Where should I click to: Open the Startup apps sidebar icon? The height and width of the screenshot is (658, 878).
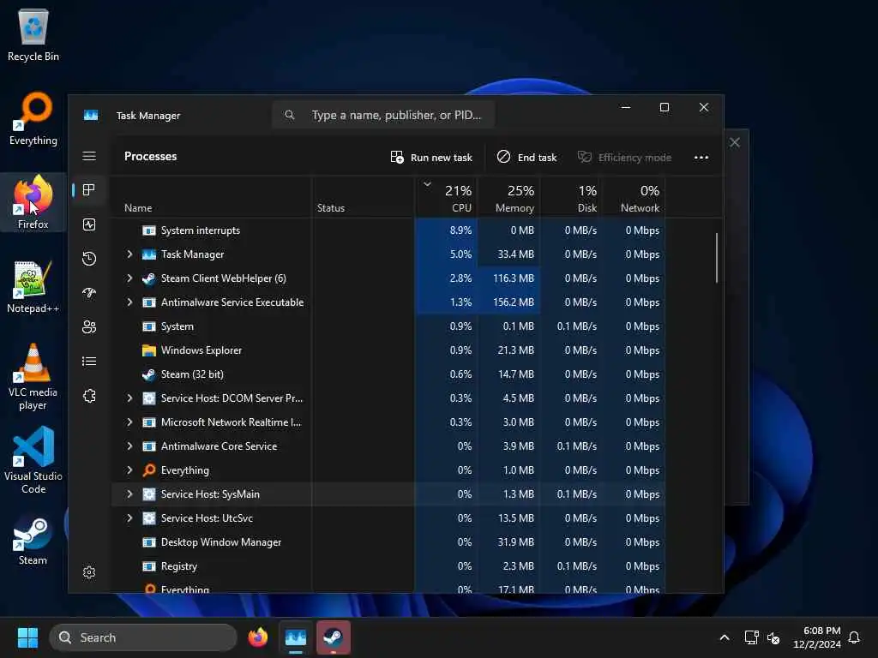click(x=89, y=293)
